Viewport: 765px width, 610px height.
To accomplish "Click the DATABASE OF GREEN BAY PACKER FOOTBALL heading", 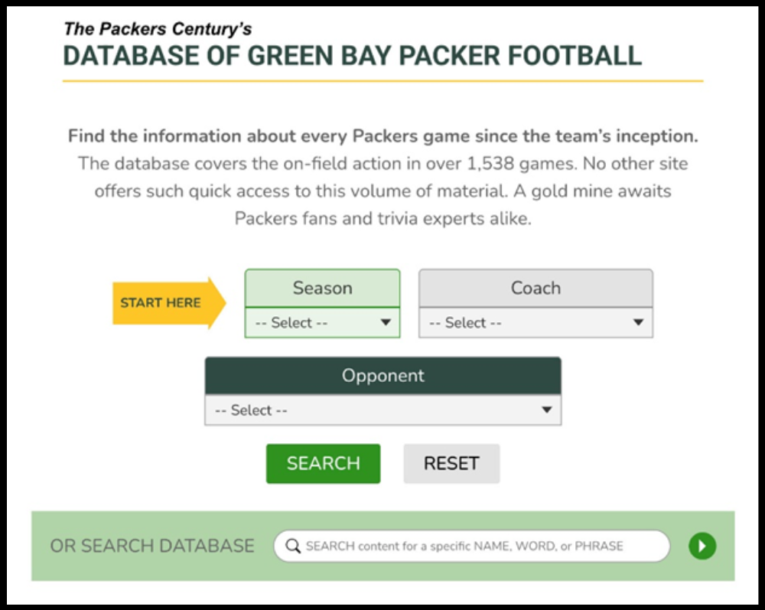I will 352,56.
